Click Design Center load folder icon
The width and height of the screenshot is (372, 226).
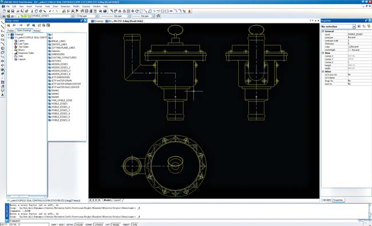point(9,25)
